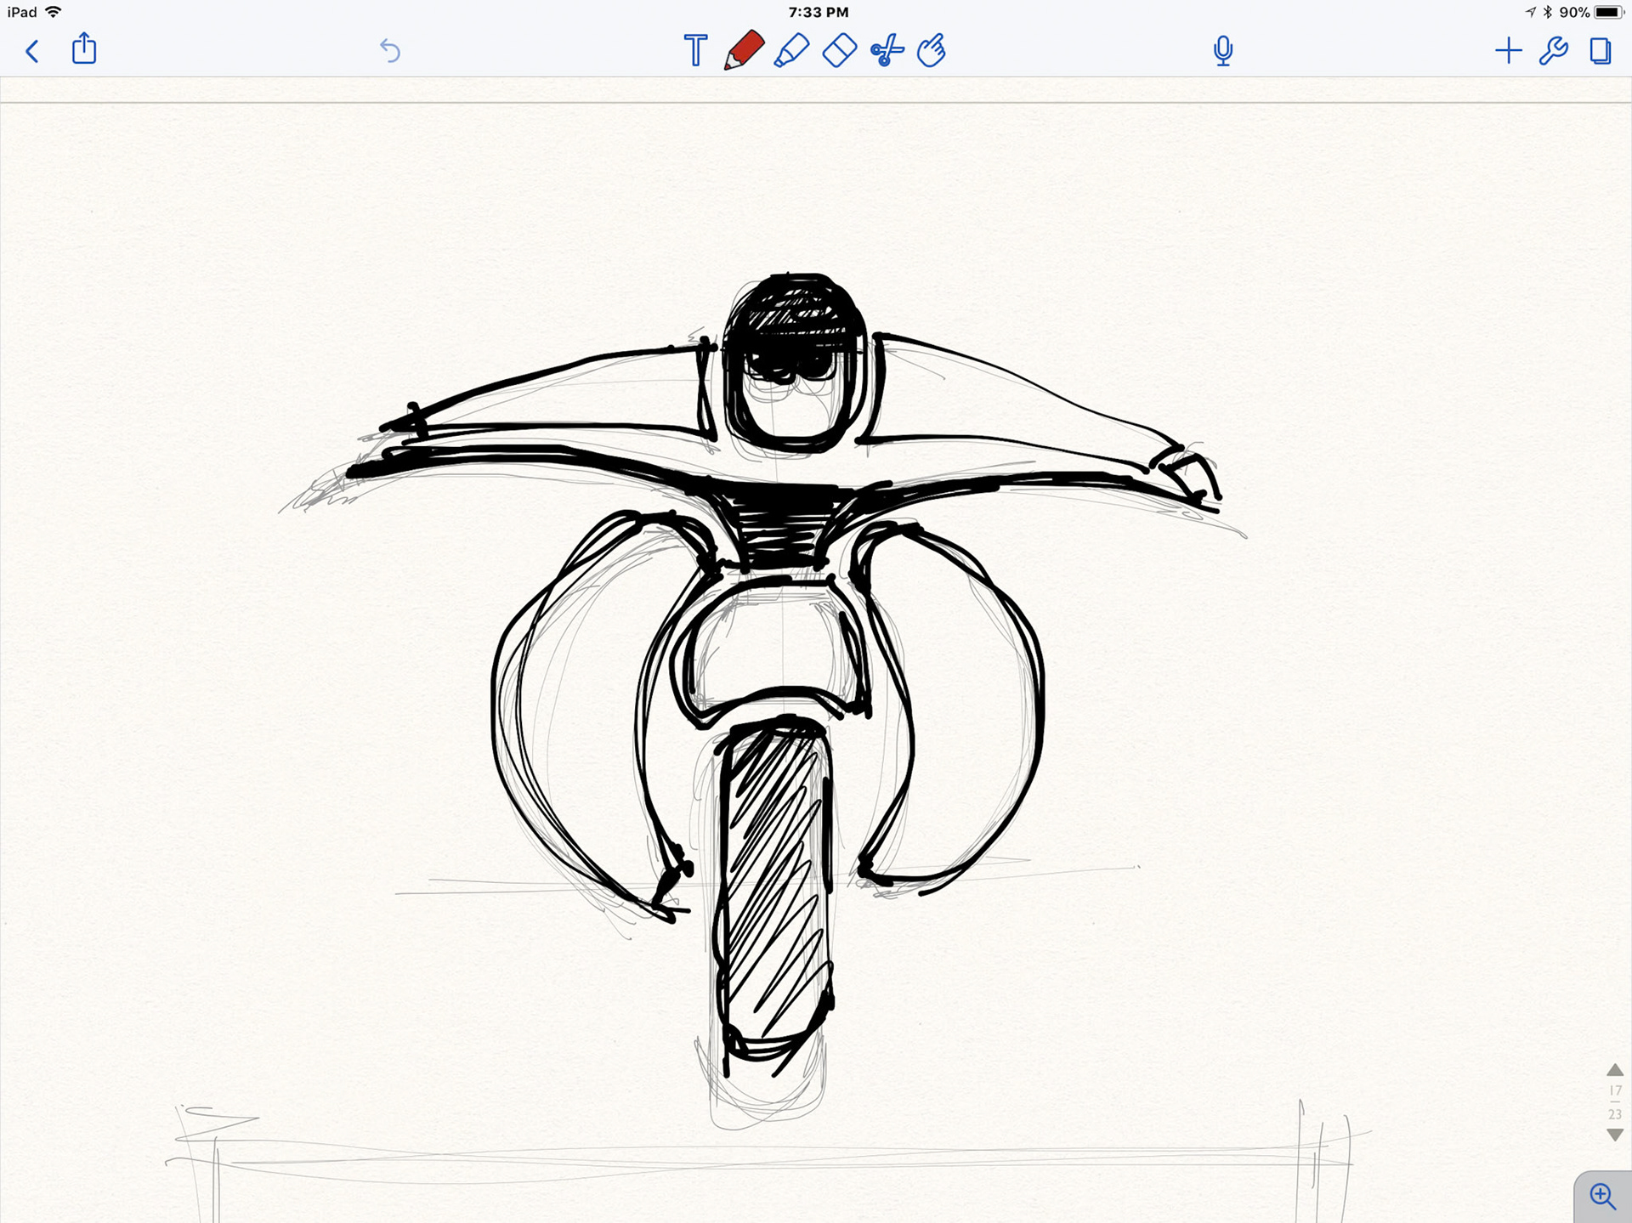Image resolution: width=1632 pixels, height=1223 pixels.
Task: Open the wrench document settings
Action: click(1554, 51)
